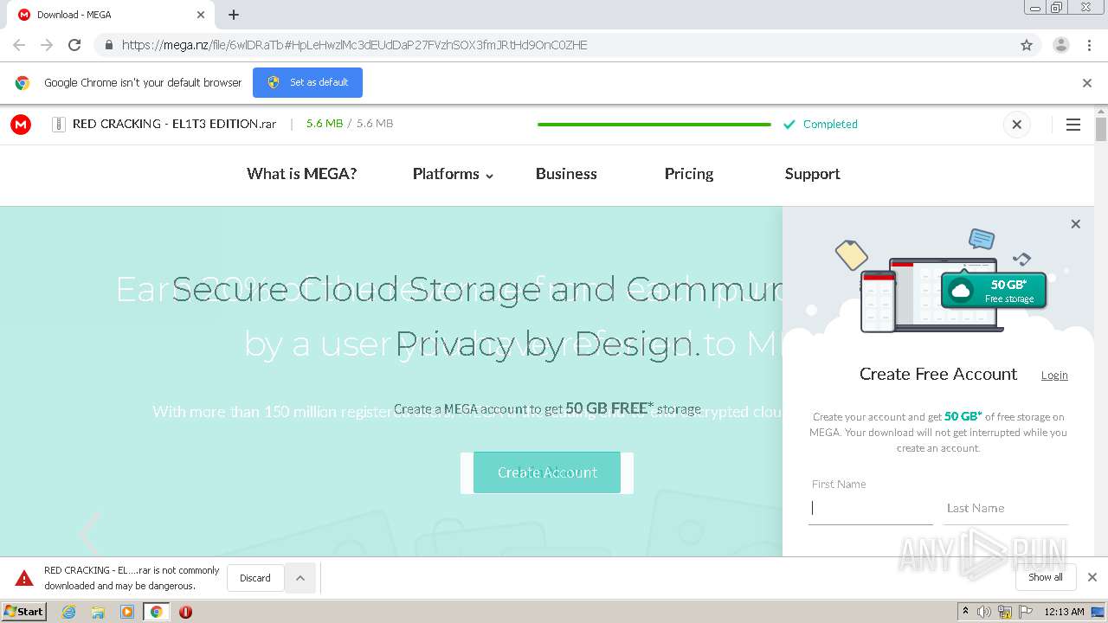The width and height of the screenshot is (1108, 623).
Task: Click the Create Account button
Action: coord(547,472)
